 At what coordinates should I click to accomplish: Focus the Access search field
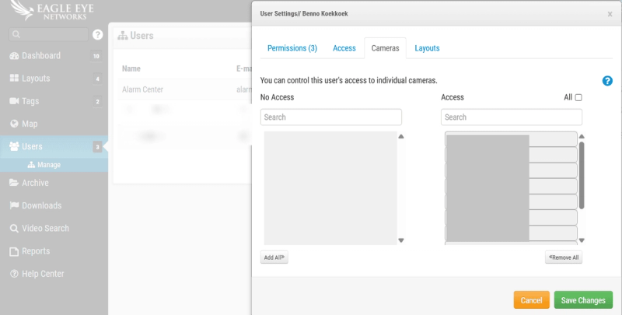click(x=512, y=117)
